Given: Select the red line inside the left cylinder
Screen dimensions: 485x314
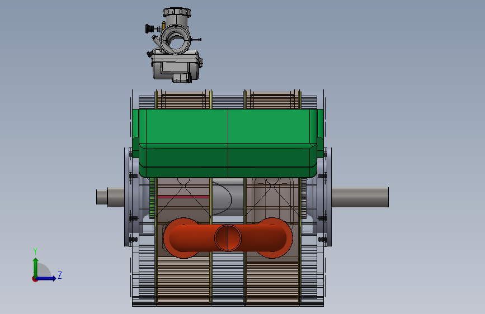Looking at the screenshot, I should point(183,197).
